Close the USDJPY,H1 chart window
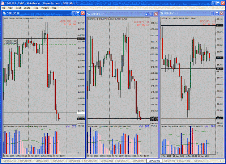Screen dimensions: 226x164 click(x=222, y=13)
